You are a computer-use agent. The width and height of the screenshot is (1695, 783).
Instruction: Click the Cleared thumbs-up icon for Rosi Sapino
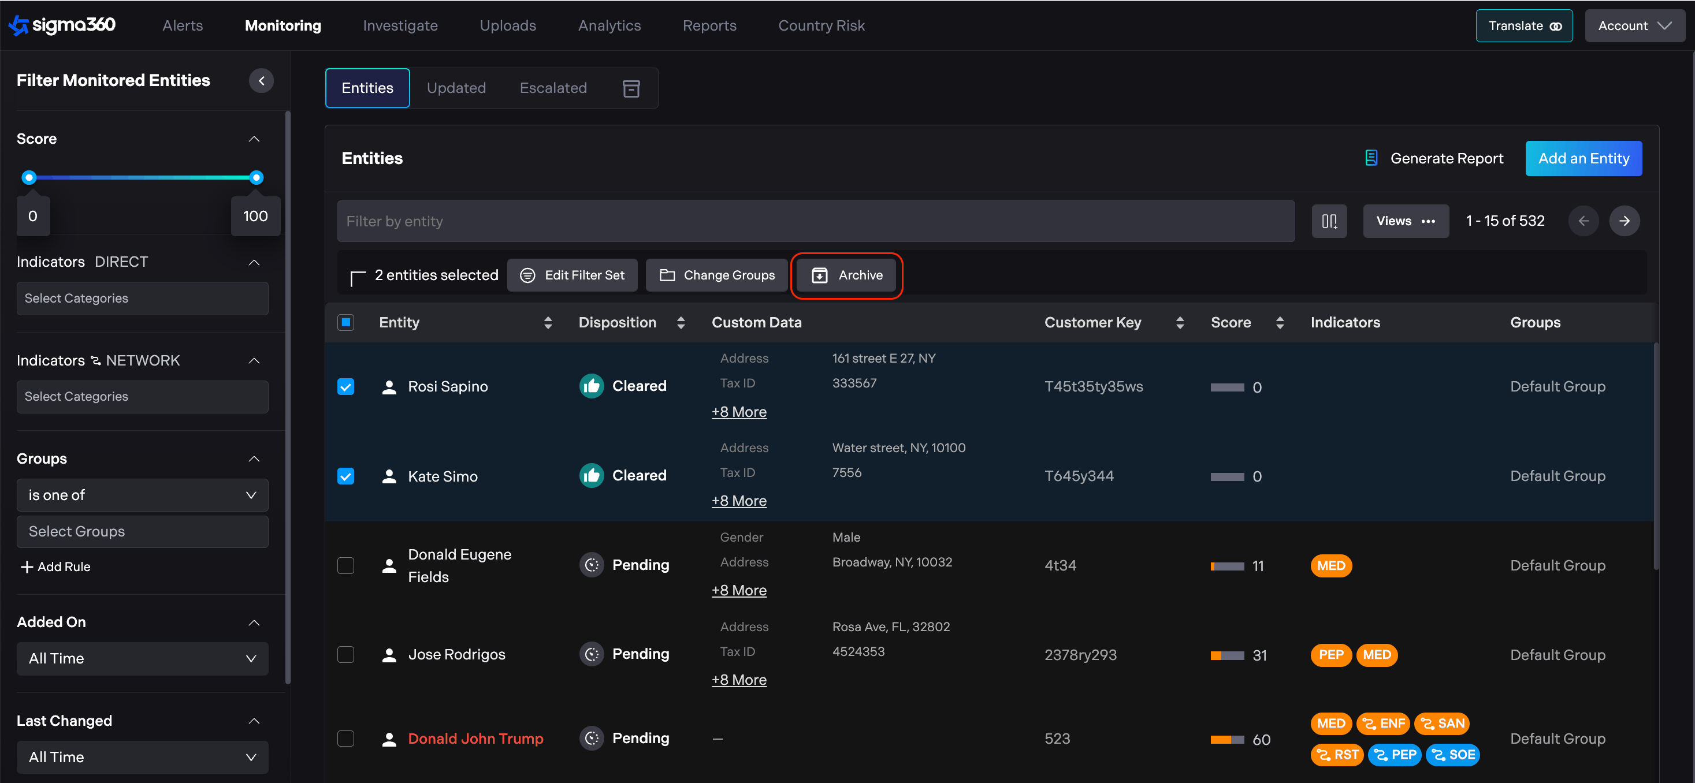click(591, 386)
